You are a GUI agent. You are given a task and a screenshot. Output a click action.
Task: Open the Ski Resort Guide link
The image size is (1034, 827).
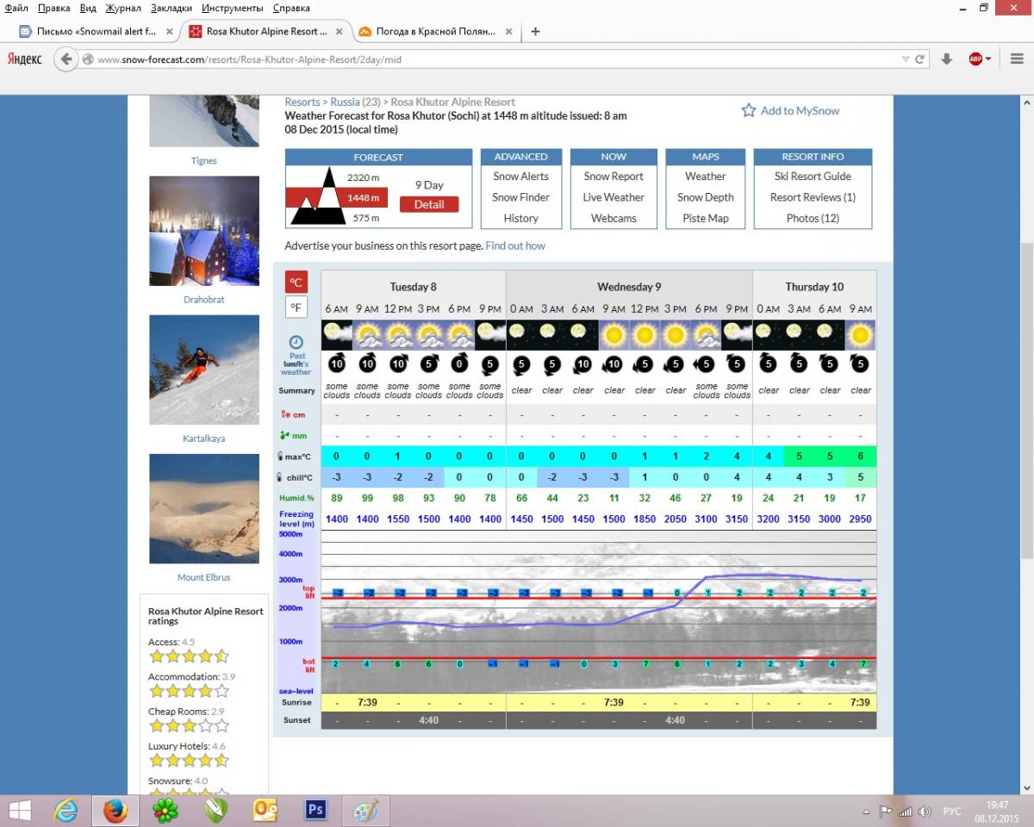point(813,177)
